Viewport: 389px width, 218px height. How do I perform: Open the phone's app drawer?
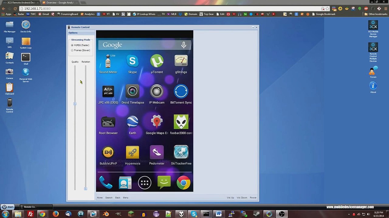145,183
